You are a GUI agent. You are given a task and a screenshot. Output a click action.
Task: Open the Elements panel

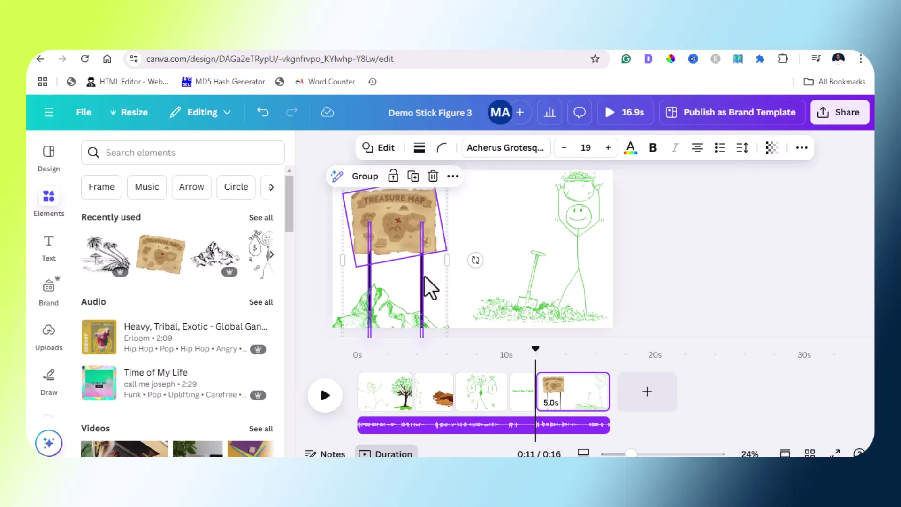click(49, 203)
